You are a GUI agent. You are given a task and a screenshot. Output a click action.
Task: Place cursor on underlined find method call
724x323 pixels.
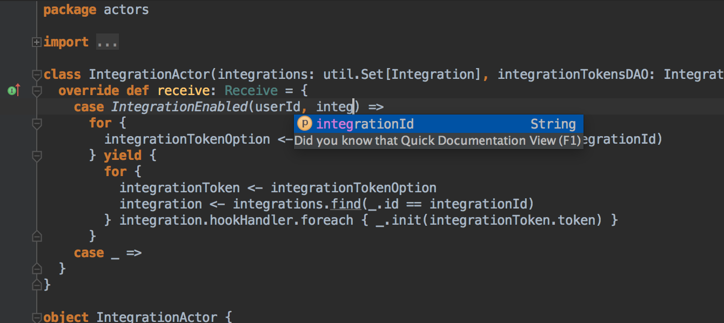click(346, 204)
